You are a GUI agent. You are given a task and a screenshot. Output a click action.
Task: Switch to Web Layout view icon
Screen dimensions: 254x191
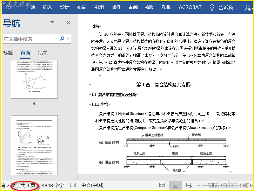click(x=189, y=185)
